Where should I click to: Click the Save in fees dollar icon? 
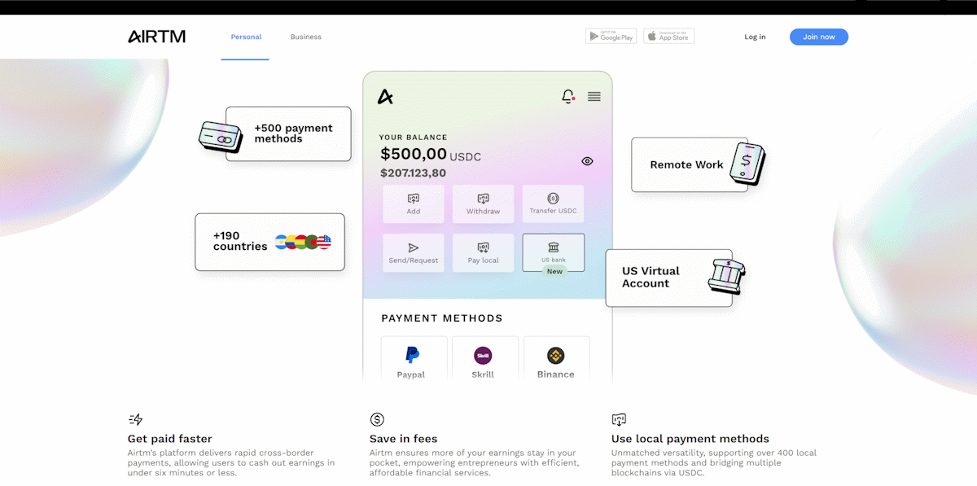pyautogui.click(x=377, y=419)
